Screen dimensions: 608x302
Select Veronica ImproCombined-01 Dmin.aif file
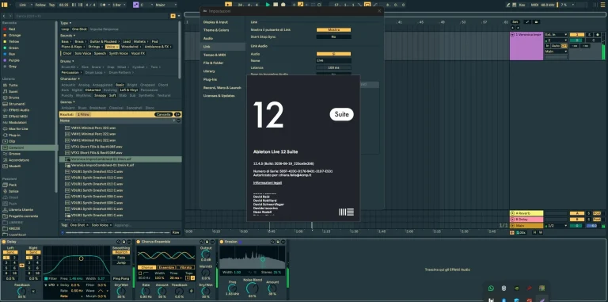click(x=120, y=159)
